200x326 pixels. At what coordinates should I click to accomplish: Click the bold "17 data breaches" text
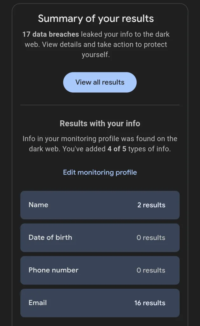click(x=51, y=34)
